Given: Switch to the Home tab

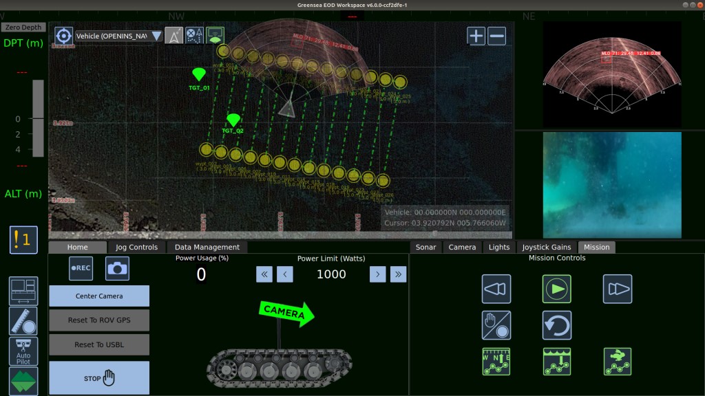Looking at the screenshot, I should coord(77,247).
